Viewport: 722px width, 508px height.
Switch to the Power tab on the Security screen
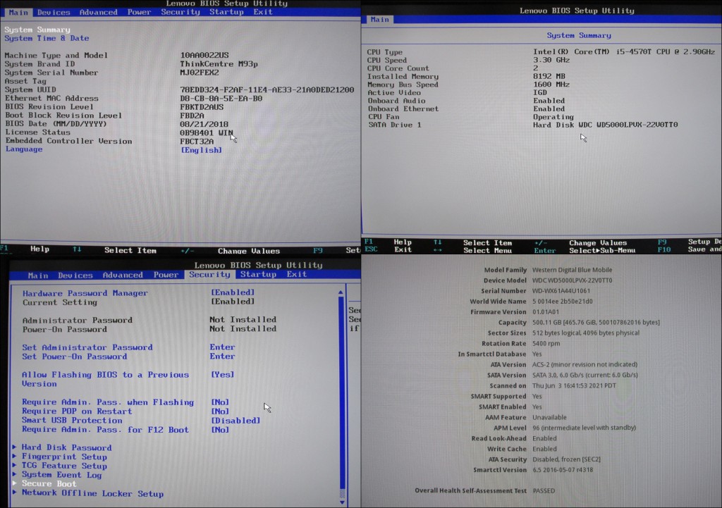(x=166, y=275)
